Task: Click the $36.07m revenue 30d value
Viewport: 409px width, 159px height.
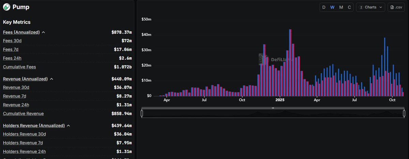Action: [123, 88]
